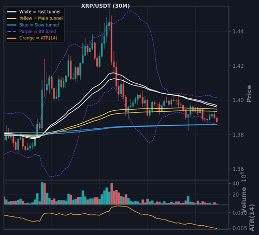This screenshot has height=235, width=259.
Task: Click the 40 volume axis label
Action: tap(236, 184)
